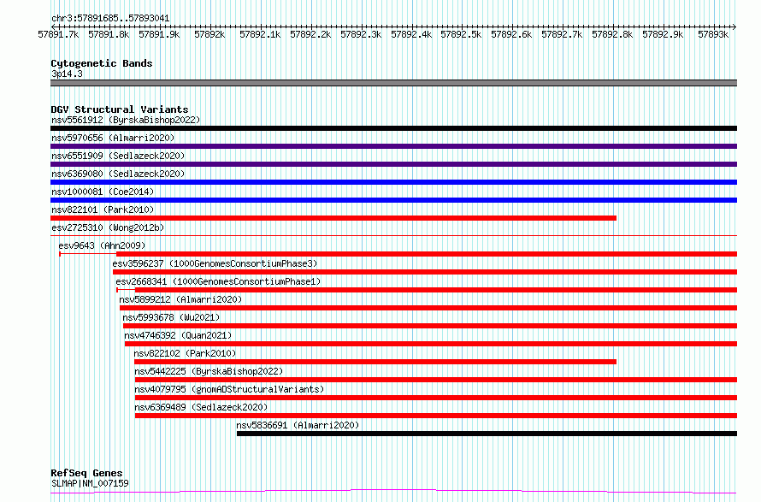761x502 pixels.
Task: Click the 57892k ruler tick label
Action: 209,34
